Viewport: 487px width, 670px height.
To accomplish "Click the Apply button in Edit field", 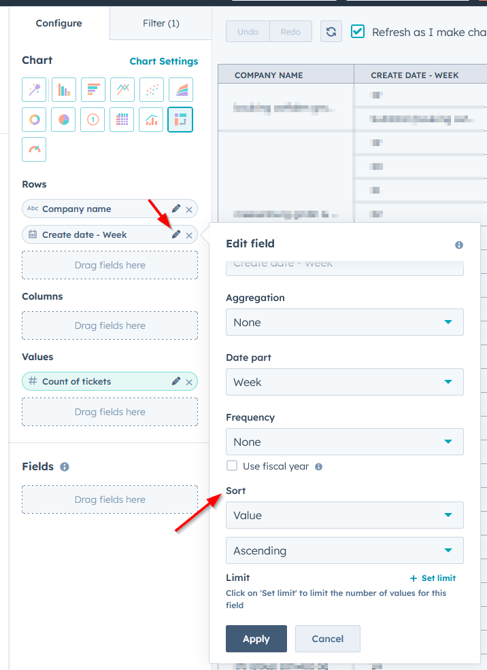I will point(256,639).
